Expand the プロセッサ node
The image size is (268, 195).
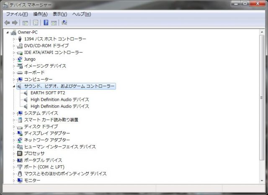(x=14, y=154)
